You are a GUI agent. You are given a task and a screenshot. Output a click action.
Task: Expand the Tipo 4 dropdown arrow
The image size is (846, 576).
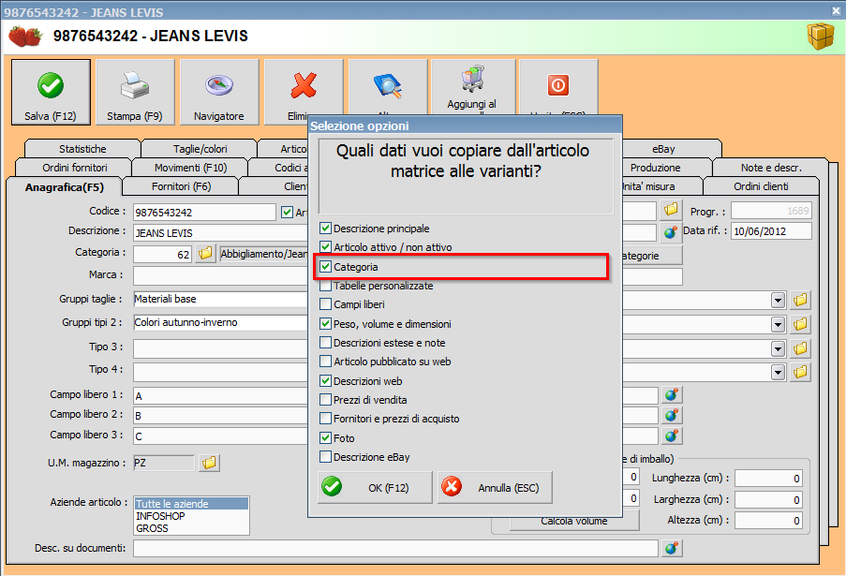(x=778, y=373)
